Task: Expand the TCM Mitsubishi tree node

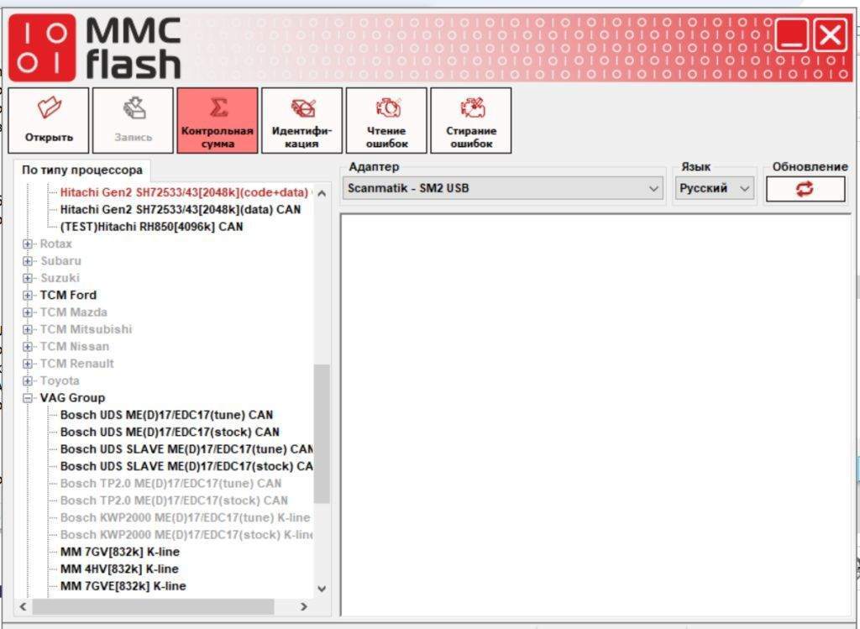Action: pyautogui.click(x=28, y=329)
